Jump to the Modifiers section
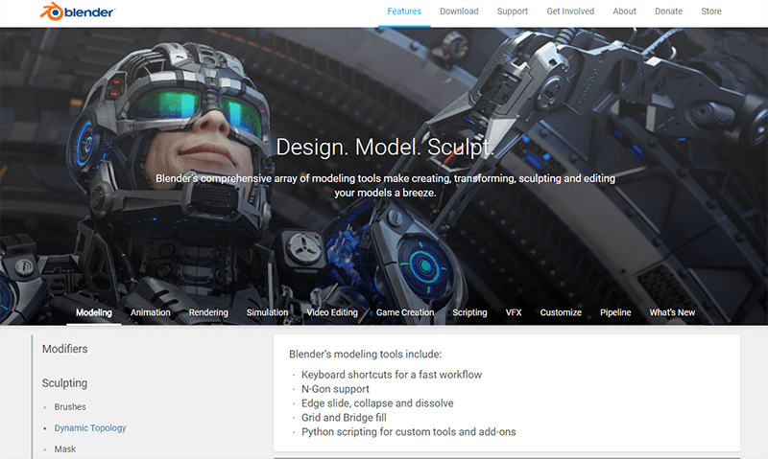Screen dimensions: 768x459 (64, 349)
